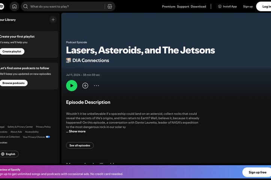The image size is (271, 180).
Task: Open the Accessibility link
Action: [32, 132]
